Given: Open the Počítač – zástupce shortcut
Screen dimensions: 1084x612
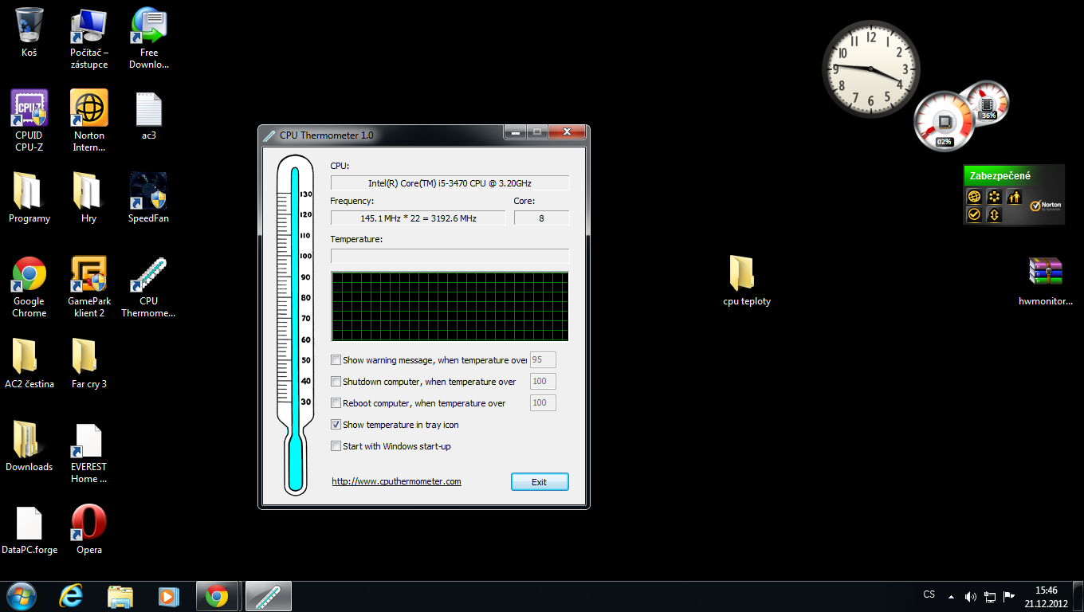Looking at the screenshot, I should [x=89, y=38].
